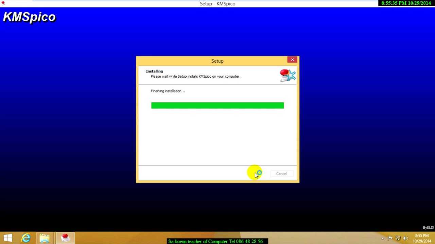Click the 'Setup - KMSpico' window title
Screen dimensions: 435x244
click(x=217, y=4)
